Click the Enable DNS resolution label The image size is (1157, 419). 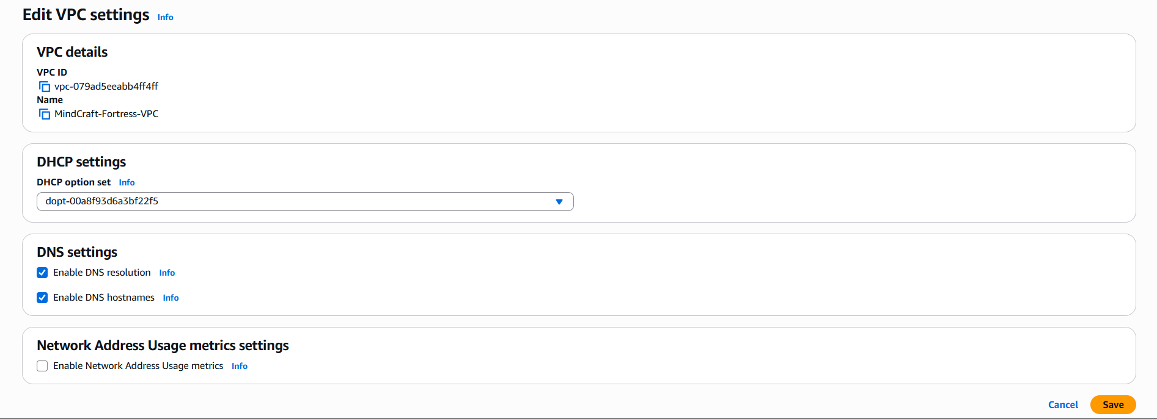101,273
